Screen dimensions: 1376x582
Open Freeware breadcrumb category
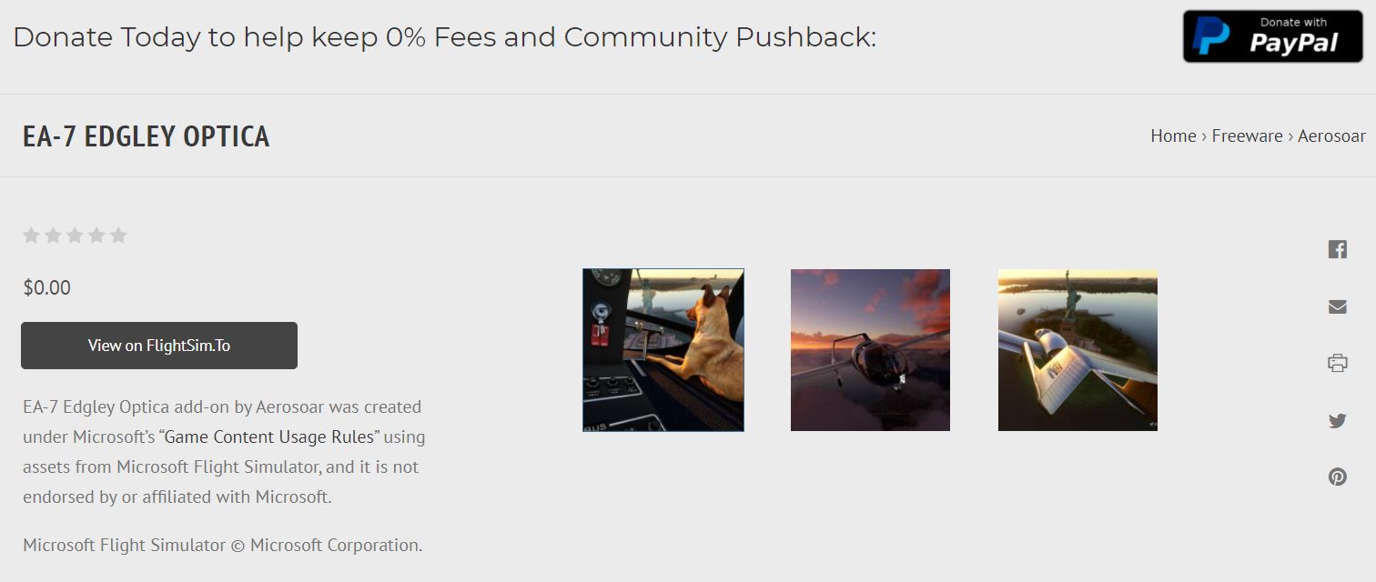[1247, 135]
